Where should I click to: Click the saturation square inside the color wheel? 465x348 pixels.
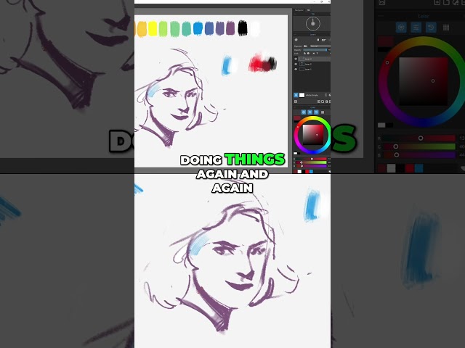point(313,135)
